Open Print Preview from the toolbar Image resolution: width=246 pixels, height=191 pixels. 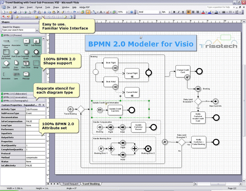pos(29,12)
